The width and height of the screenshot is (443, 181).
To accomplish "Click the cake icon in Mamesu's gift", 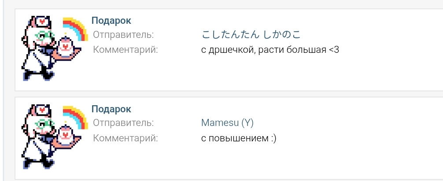I will [66, 135].
